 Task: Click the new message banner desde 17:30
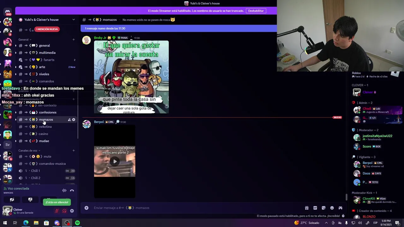click(179, 28)
